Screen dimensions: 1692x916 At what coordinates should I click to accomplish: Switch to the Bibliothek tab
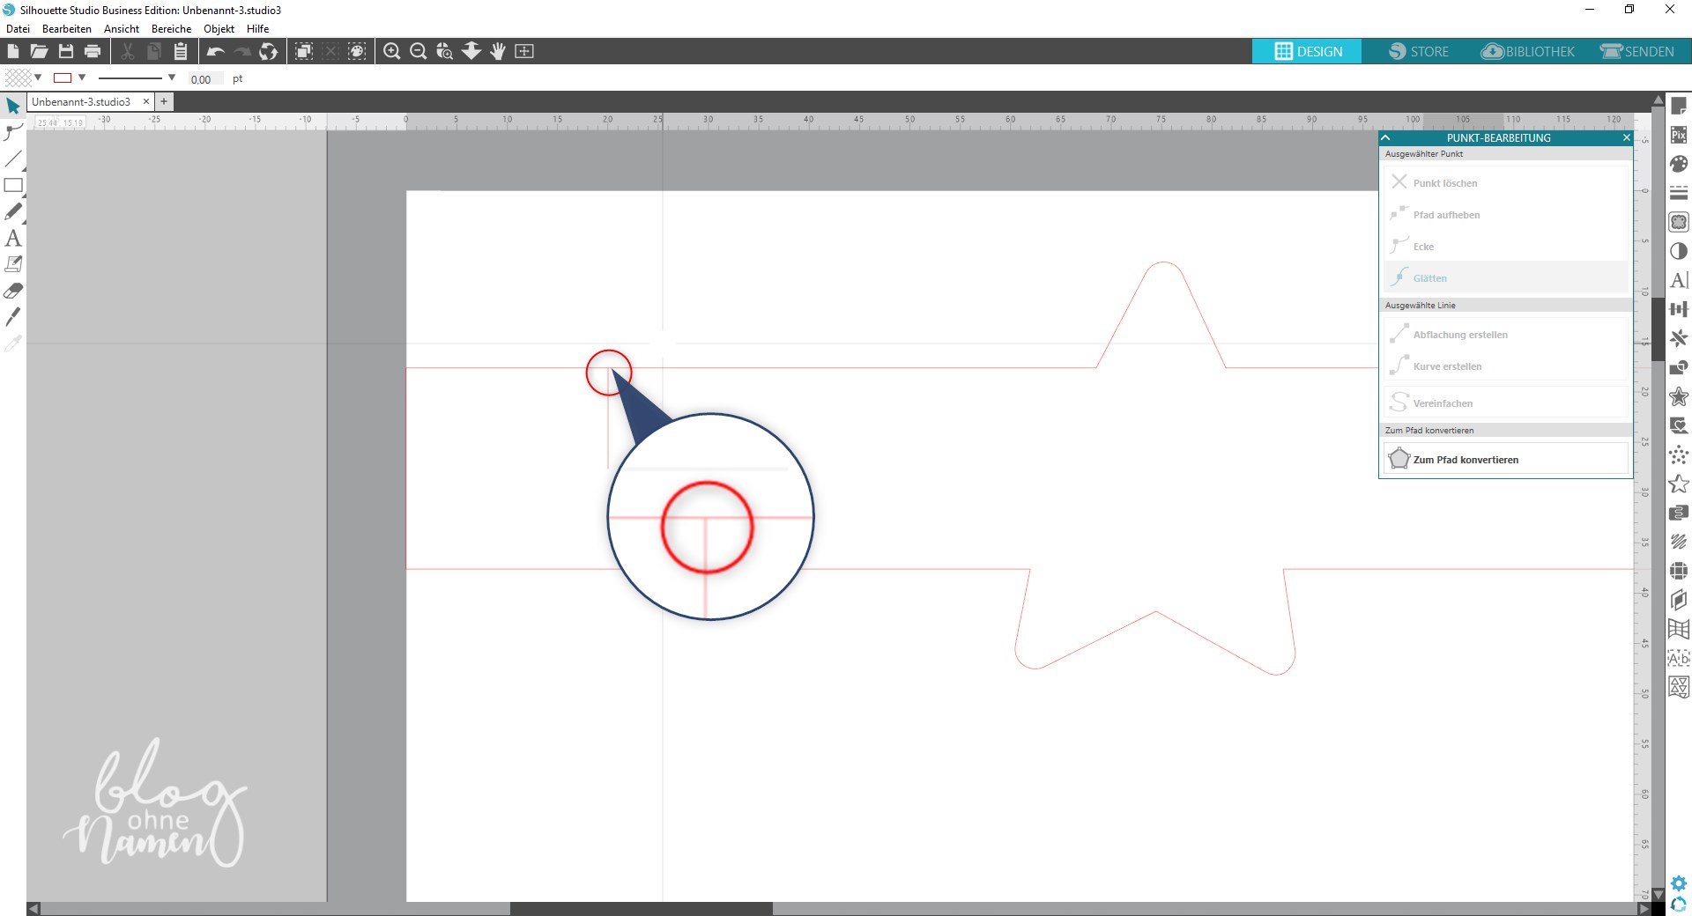click(x=1528, y=52)
